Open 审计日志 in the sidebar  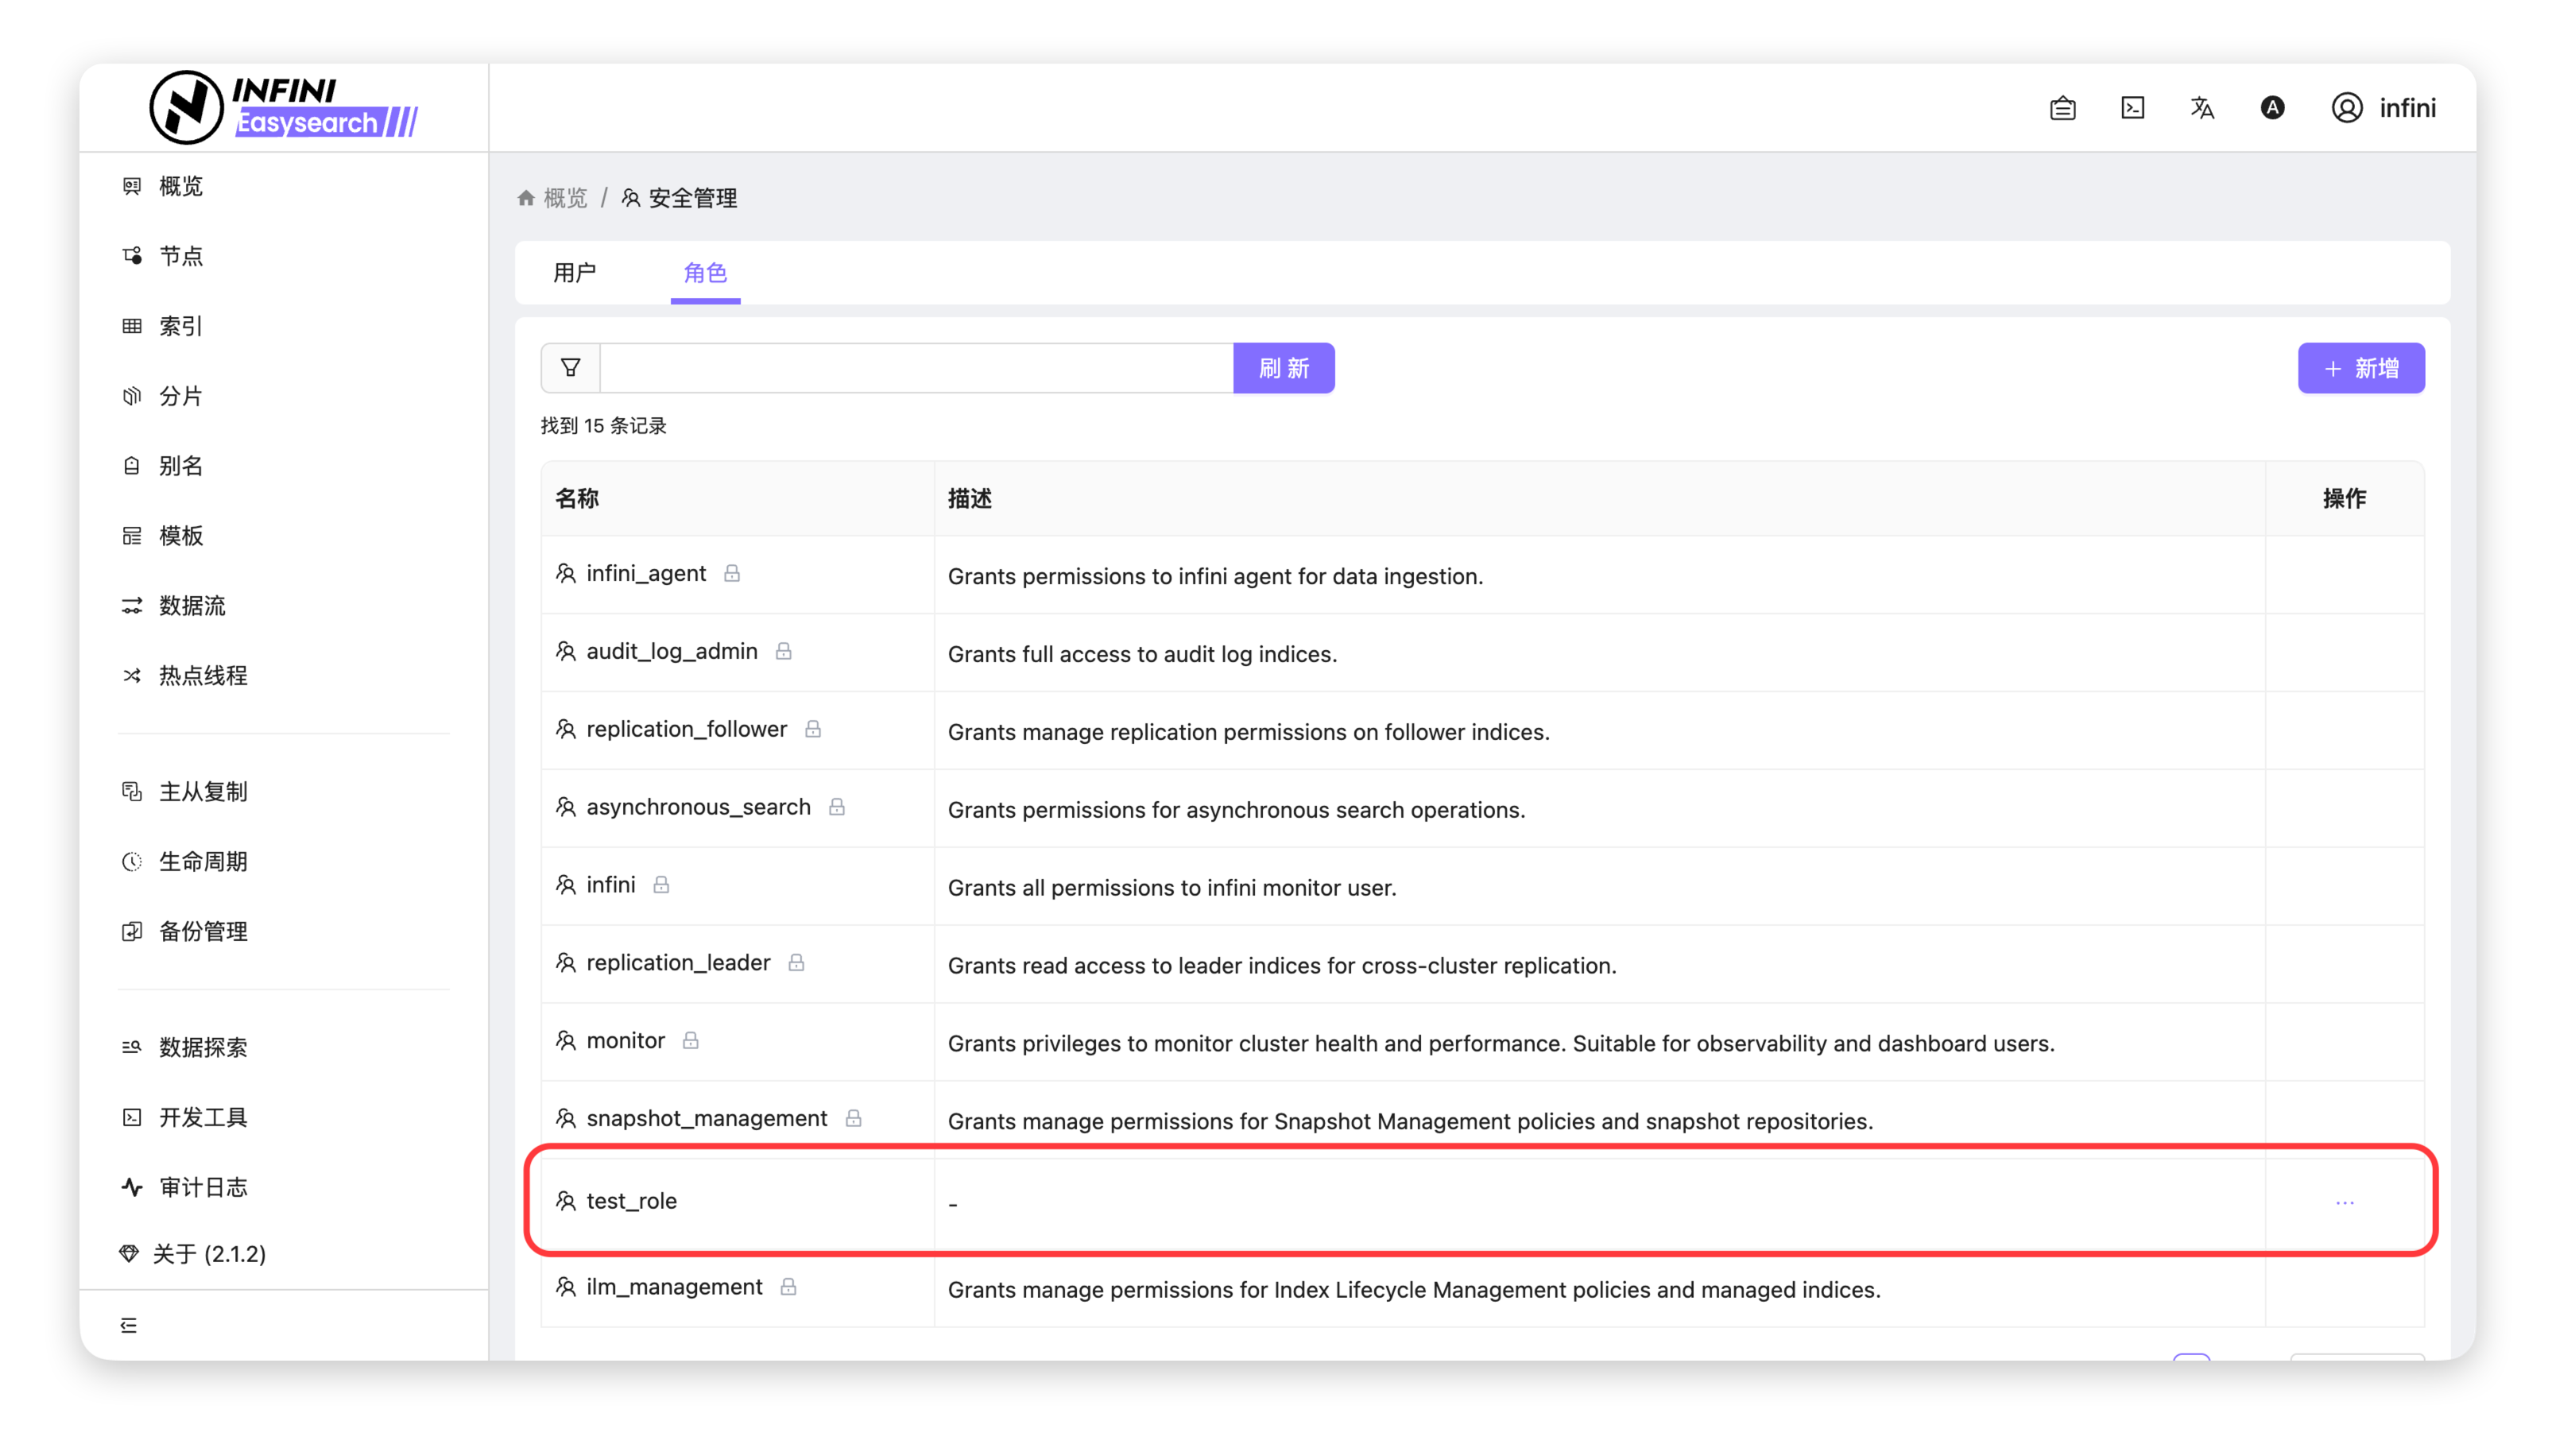point(202,1187)
